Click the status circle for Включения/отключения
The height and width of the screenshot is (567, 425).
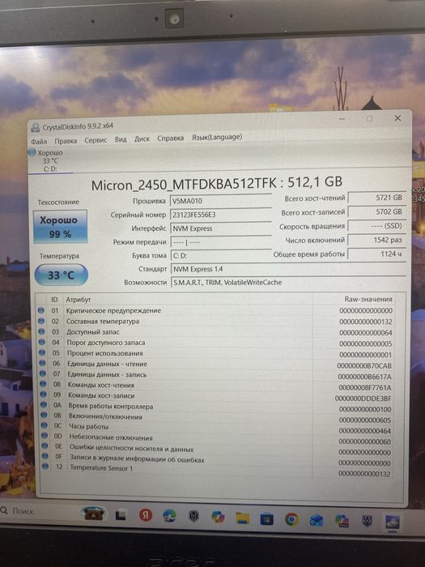pos(44,416)
